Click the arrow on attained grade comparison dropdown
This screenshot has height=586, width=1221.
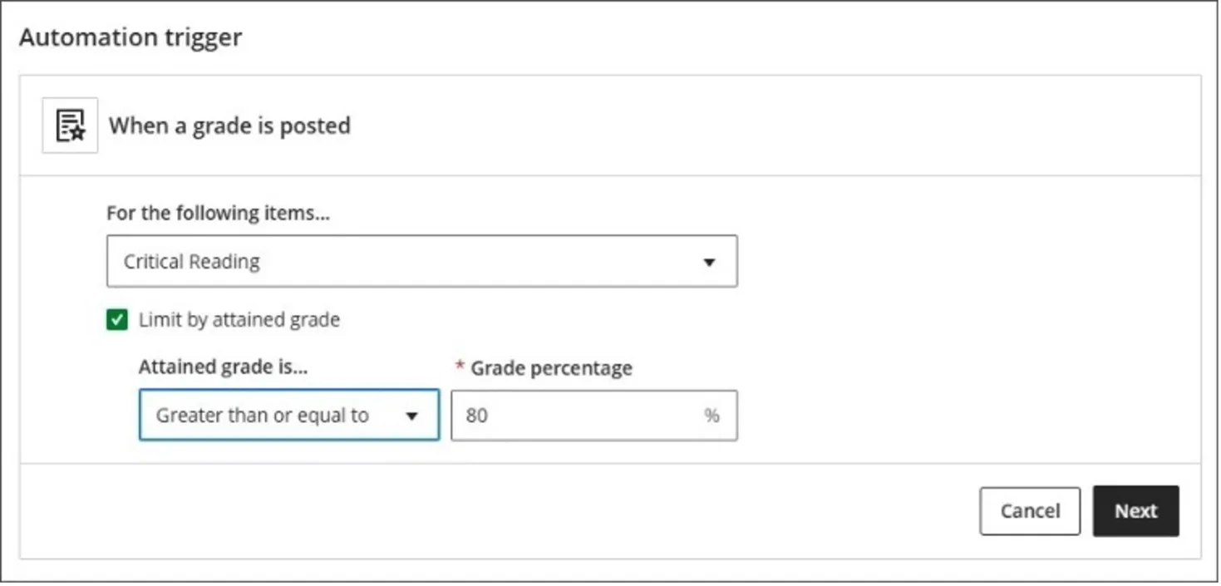click(411, 416)
